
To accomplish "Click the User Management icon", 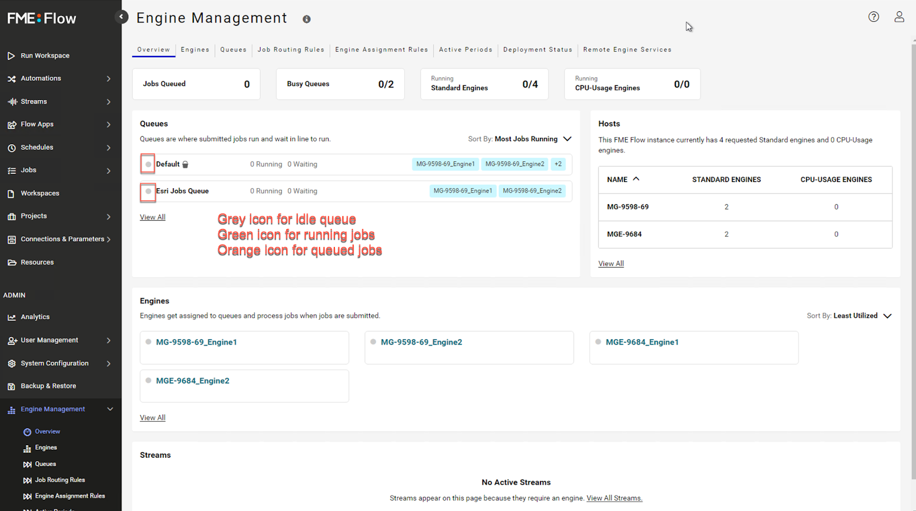I will pos(12,340).
